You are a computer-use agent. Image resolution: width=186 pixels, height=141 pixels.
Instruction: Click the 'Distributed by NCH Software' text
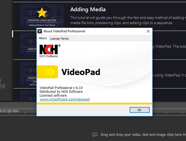[61, 91]
